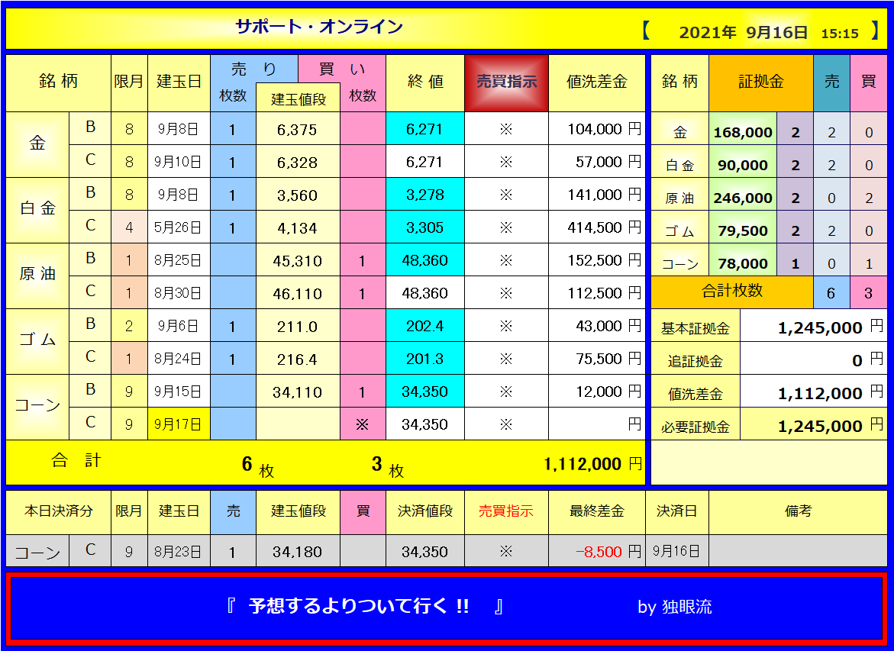Select the 備考 column header
Image resolution: width=894 pixels, height=651 pixels.
[798, 511]
